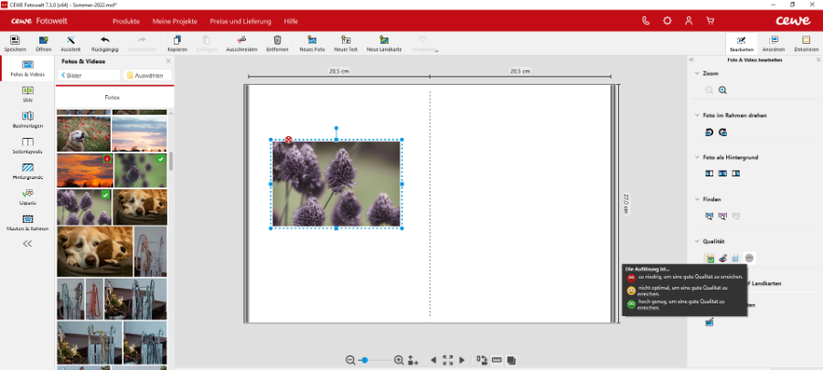823x370 pixels.
Task: Collapse right edit panel double chevron
Action: pos(692,60)
